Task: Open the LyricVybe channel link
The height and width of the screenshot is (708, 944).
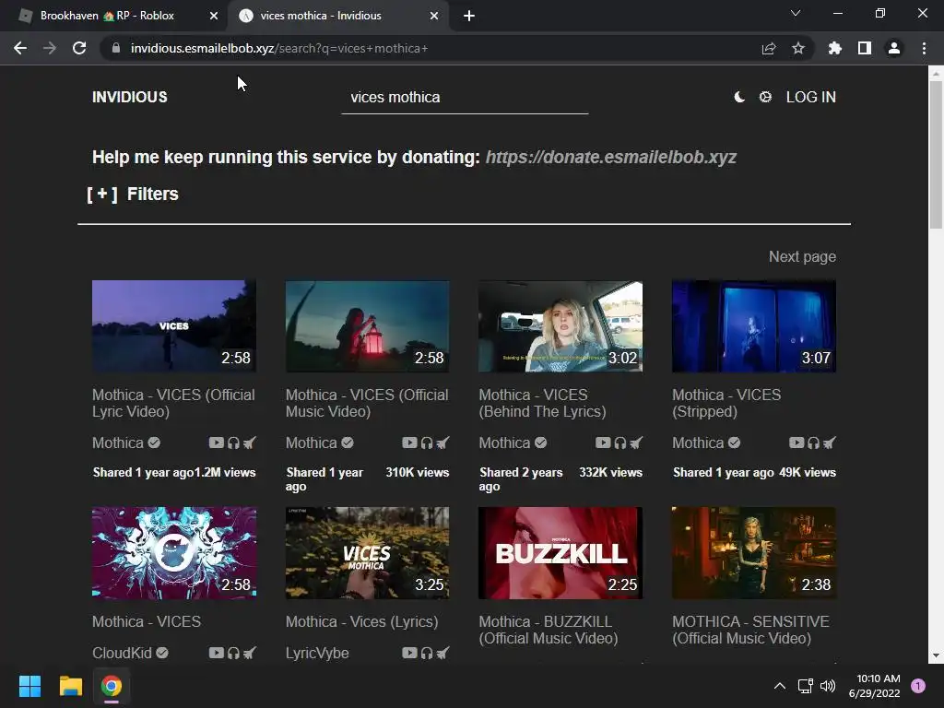Action: [317, 654]
